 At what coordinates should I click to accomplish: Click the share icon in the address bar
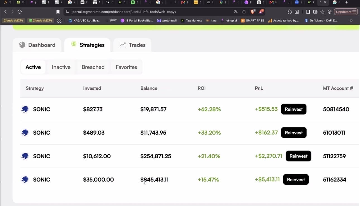(x=244, y=12)
